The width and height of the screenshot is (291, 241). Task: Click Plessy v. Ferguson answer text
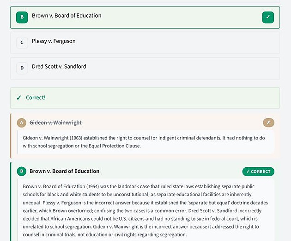[54, 41]
